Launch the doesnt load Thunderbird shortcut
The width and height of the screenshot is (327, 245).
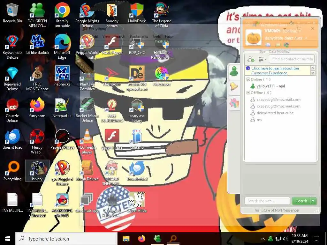[x=12, y=140]
